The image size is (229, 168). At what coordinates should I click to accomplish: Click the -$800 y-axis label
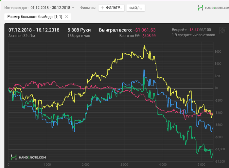tap(219, 137)
